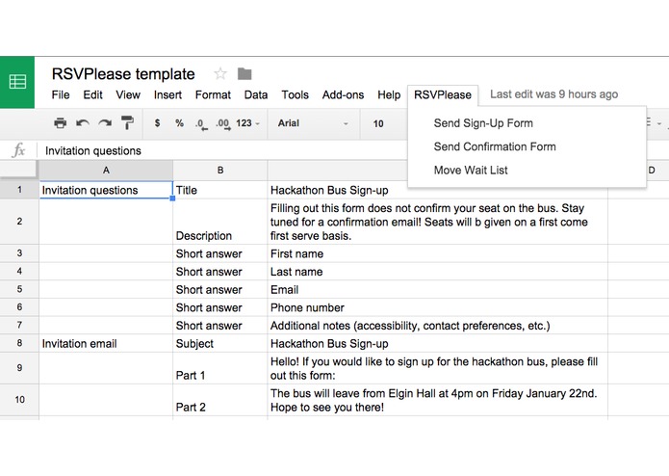Click the 'Phone number' cell
This screenshot has height=476, width=669.
pos(437,307)
